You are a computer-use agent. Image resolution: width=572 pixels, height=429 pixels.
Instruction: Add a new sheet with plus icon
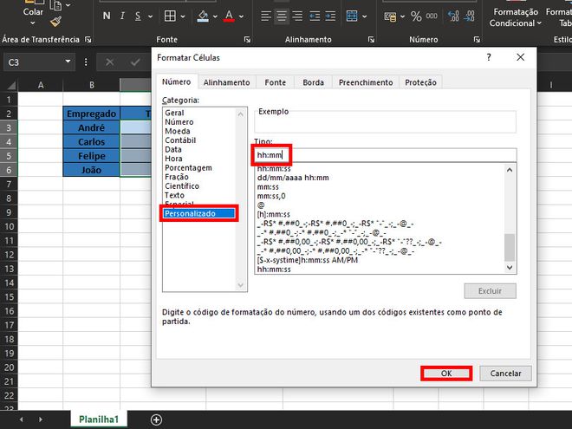(x=156, y=419)
